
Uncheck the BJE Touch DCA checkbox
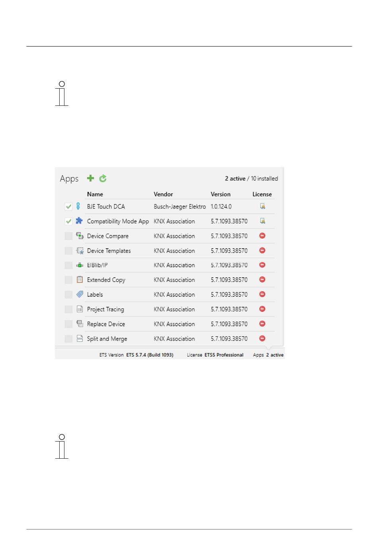68,206
